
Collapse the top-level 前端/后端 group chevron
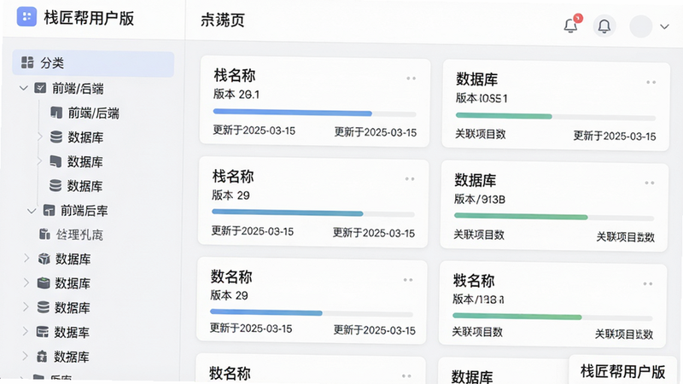24,89
